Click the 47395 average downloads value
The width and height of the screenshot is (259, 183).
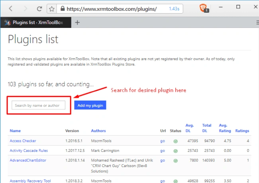pyautogui.click(x=193, y=141)
